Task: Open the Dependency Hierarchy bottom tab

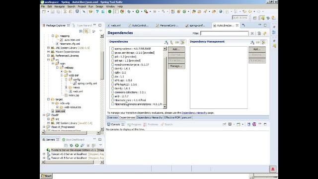Action: 150,117
